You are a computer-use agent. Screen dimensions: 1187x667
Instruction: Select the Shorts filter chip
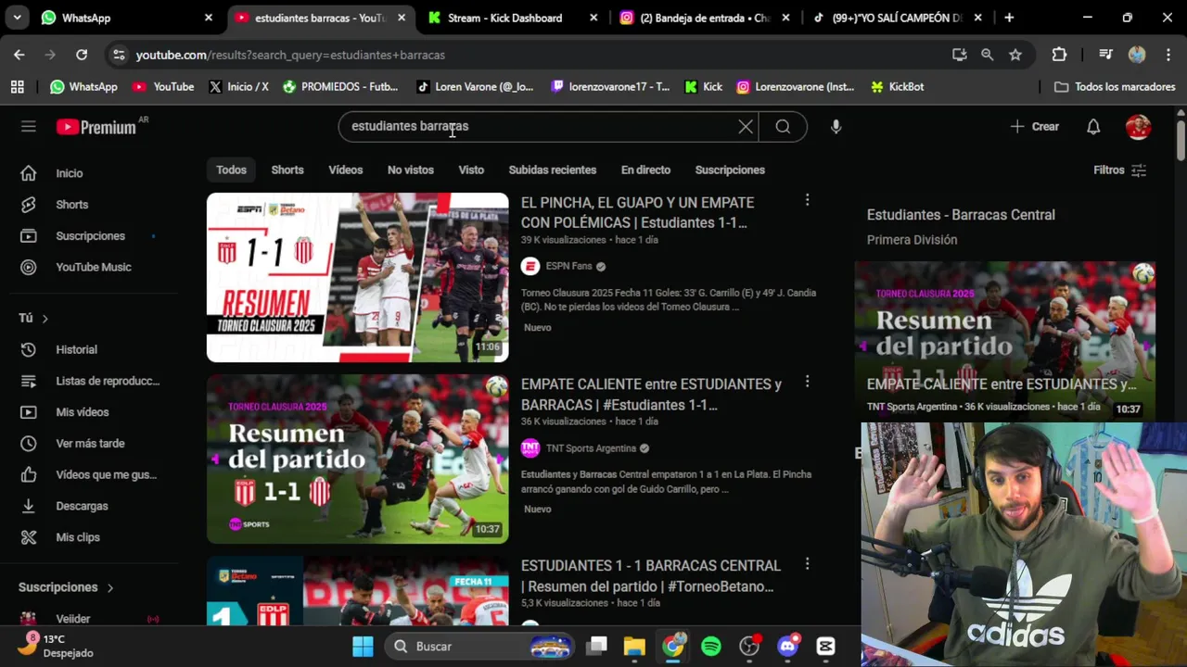(x=287, y=170)
